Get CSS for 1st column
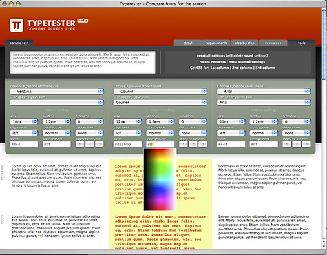Image resolution: width=327 pixels, height=255 pixels. (x=220, y=68)
